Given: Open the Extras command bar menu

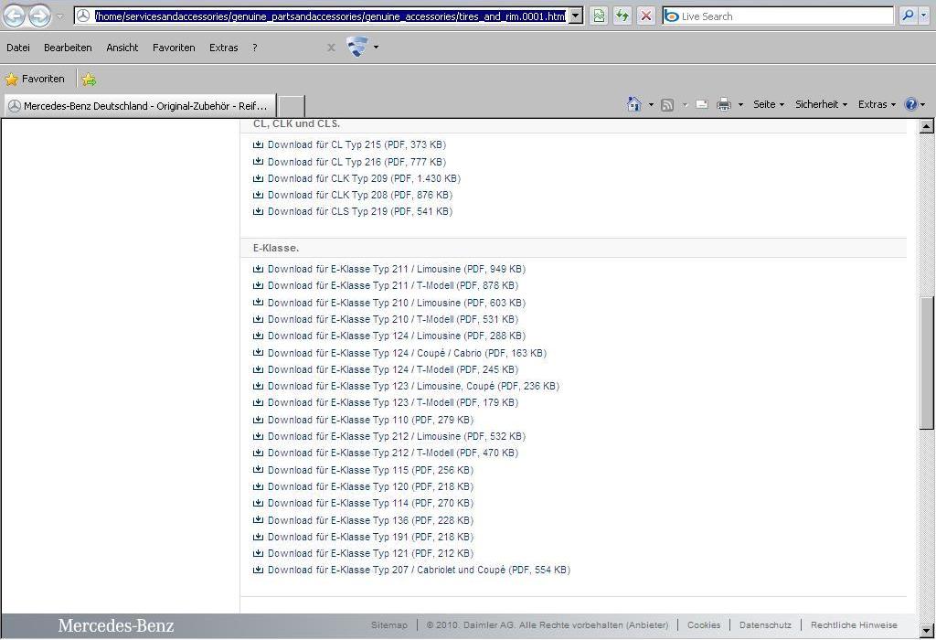Looking at the screenshot, I should (x=877, y=104).
